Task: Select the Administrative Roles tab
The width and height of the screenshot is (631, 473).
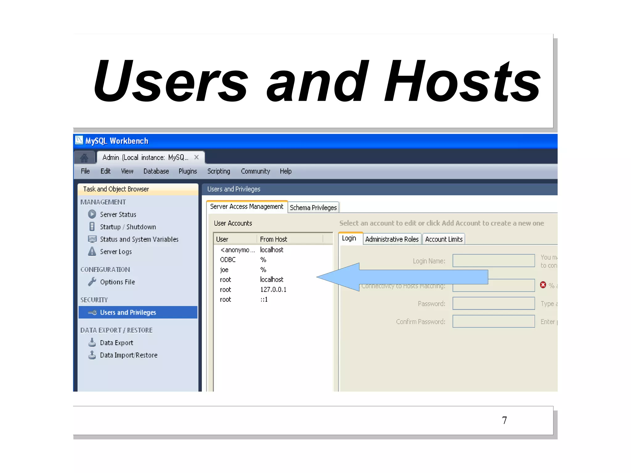Action: tap(392, 239)
